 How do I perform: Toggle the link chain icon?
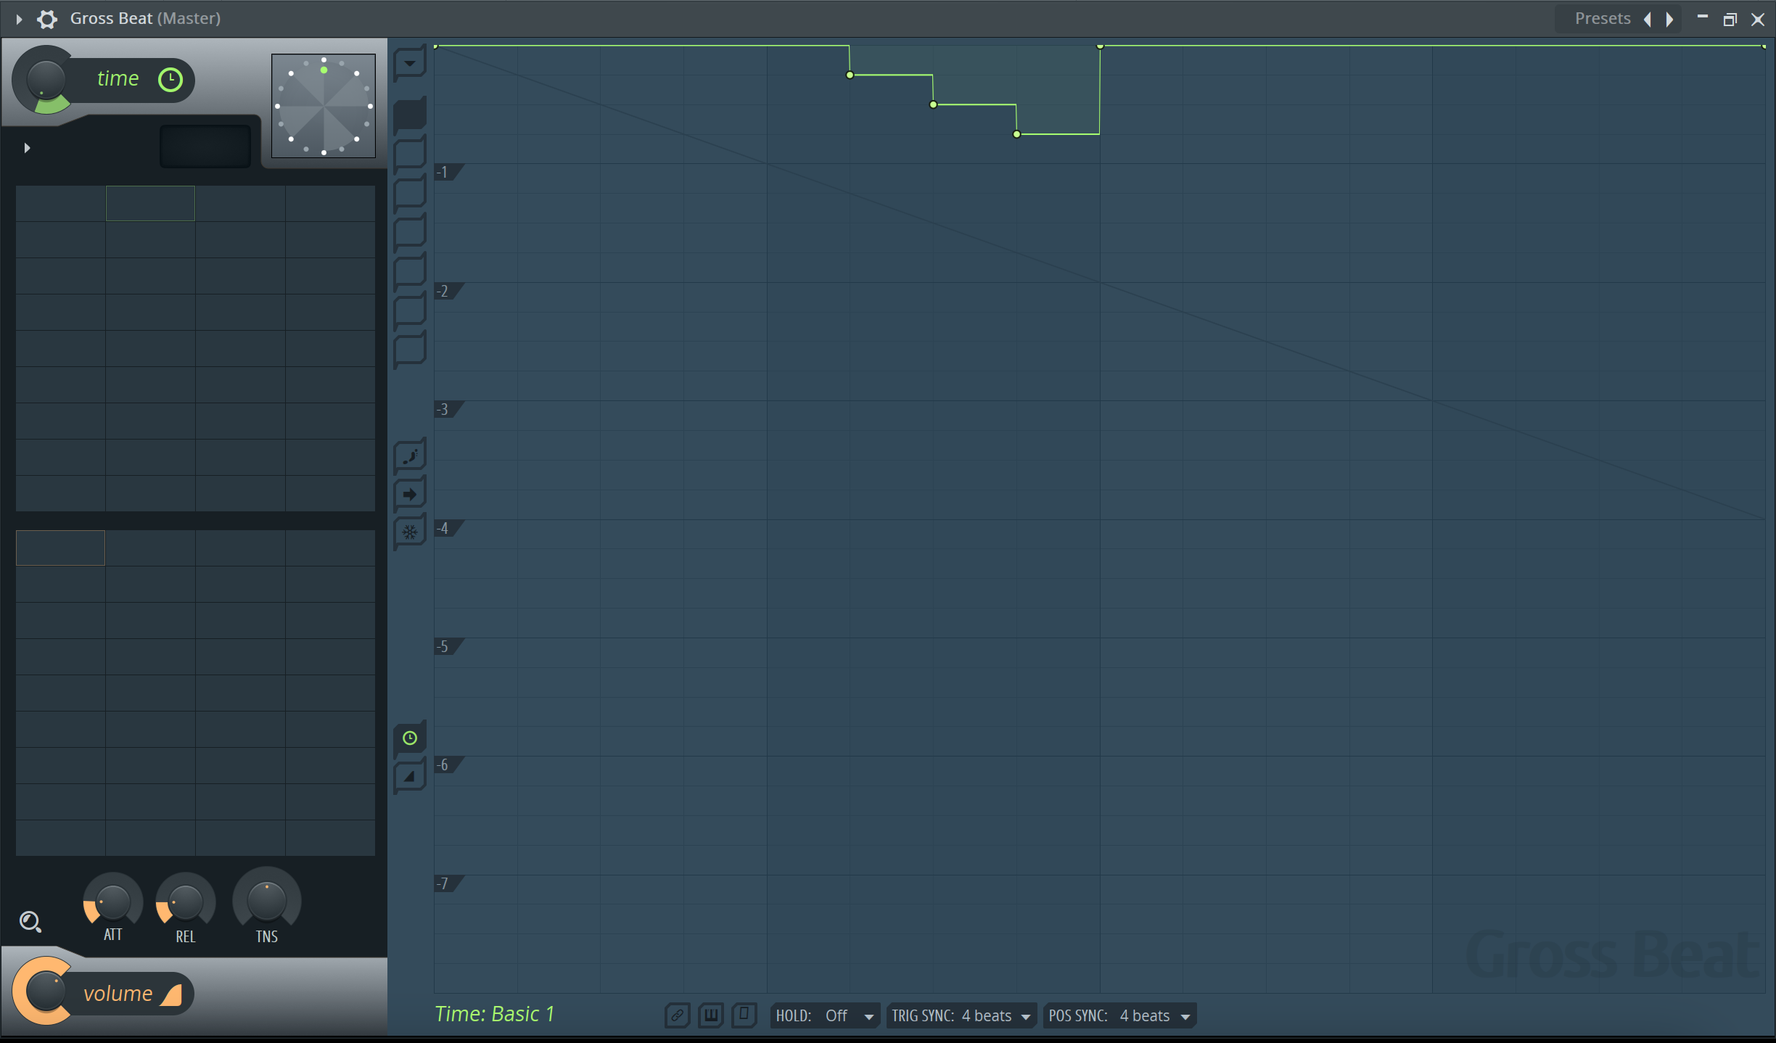pyautogui.click(x=677, y=1015)
